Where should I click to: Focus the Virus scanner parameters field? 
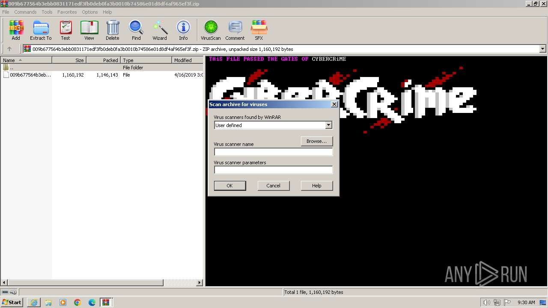(x=273, y=170)
